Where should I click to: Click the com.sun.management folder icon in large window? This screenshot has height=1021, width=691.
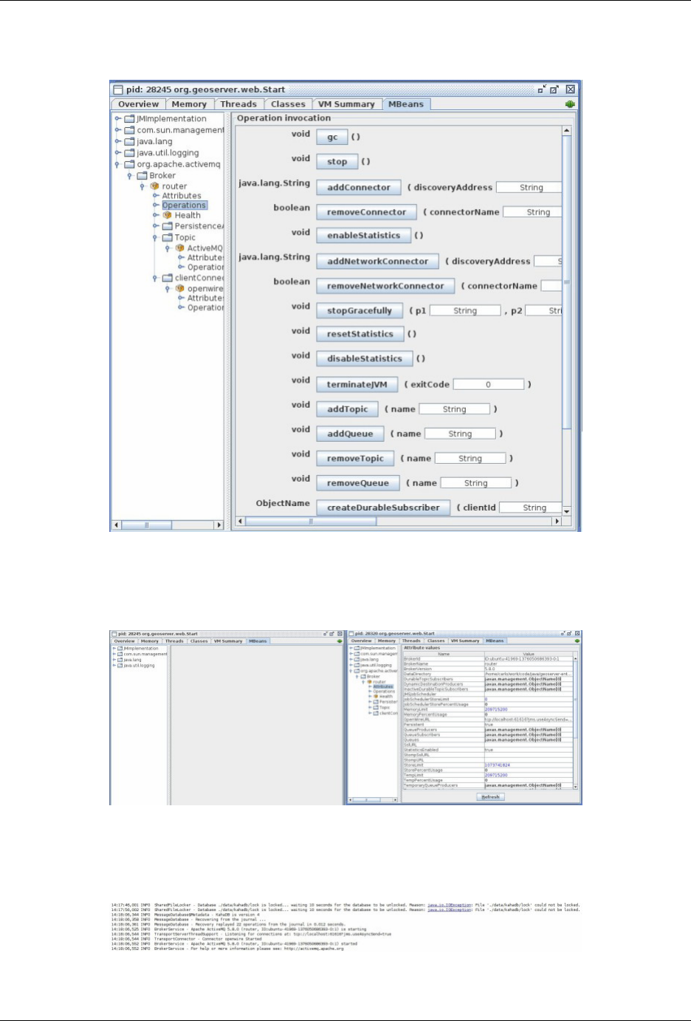coord(129,130)
